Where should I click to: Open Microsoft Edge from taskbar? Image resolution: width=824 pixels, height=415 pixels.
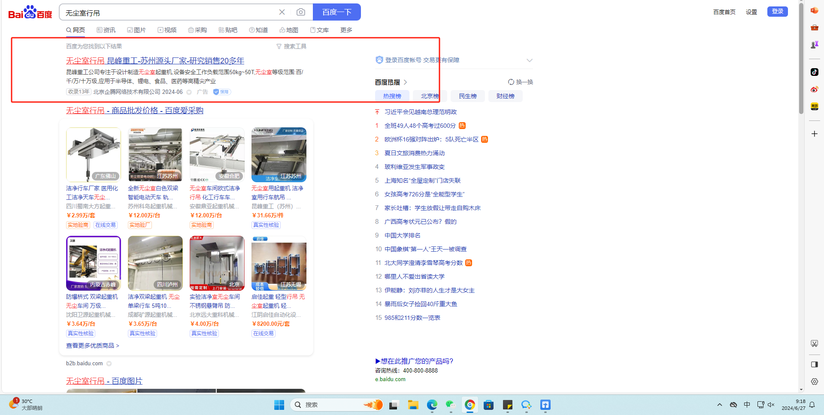coord(432,405)
